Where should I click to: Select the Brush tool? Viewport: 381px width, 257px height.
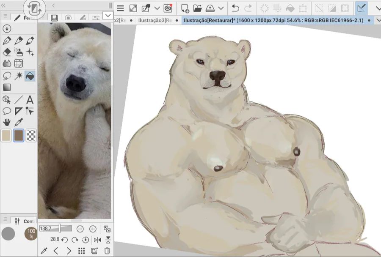click(30, 41)
